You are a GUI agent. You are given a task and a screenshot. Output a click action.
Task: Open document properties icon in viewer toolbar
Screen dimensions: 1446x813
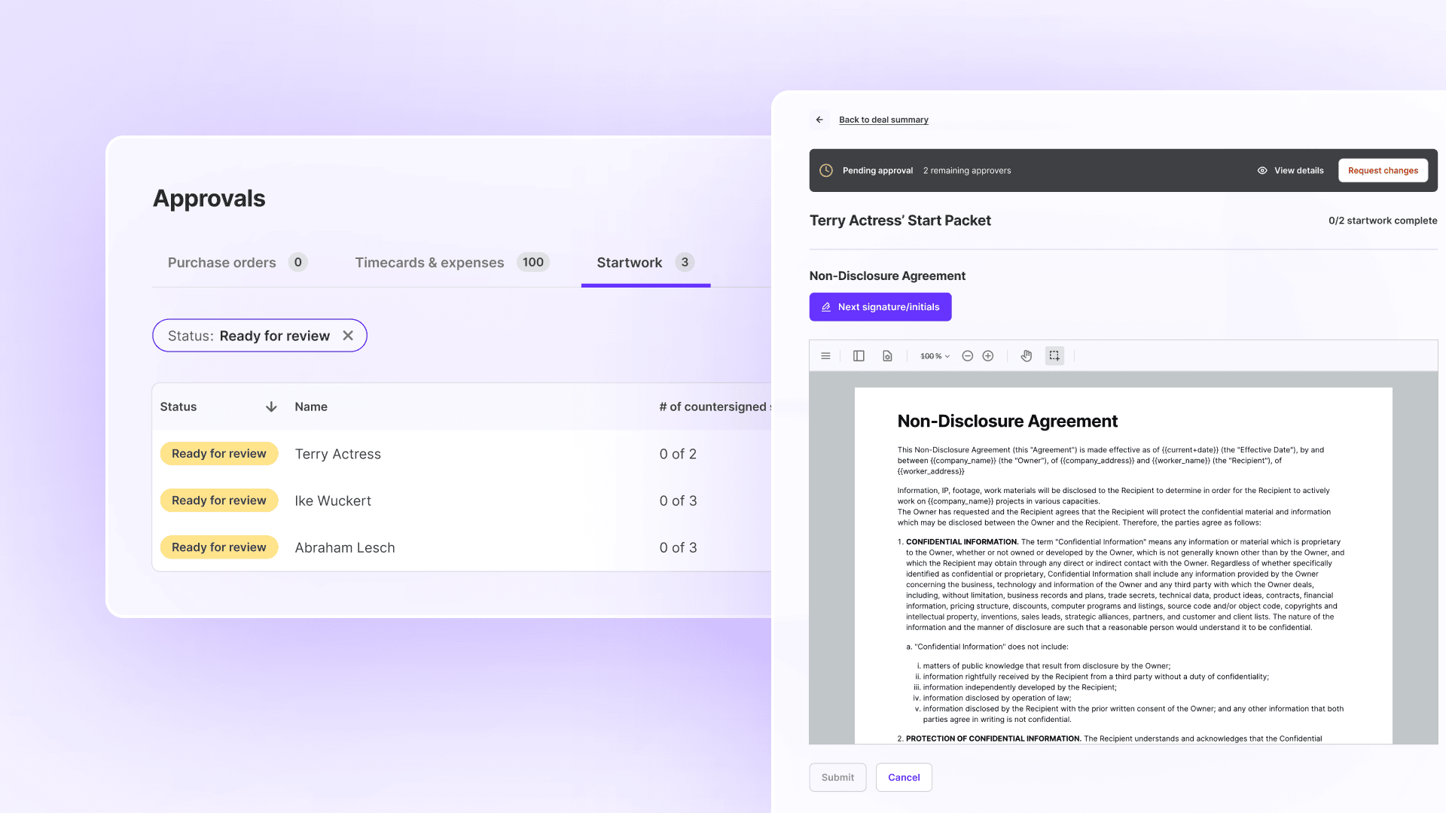point(887,356)
